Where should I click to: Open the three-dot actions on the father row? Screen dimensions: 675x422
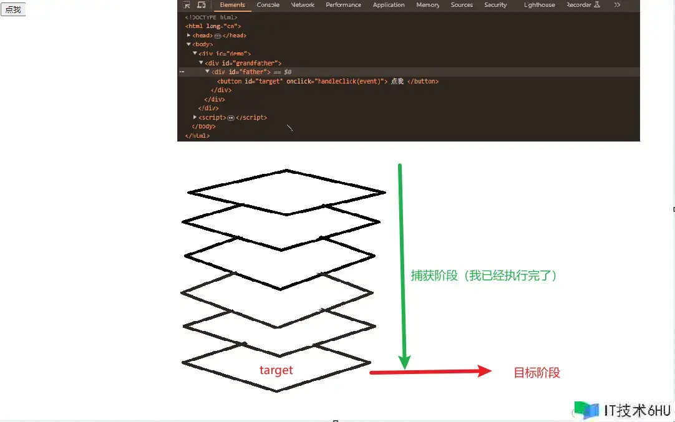(x=182, y=72)
